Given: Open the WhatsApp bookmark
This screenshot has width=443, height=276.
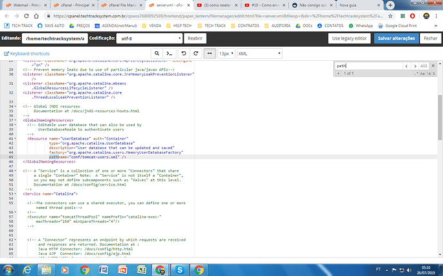Looking at the screenshot, I should (x=361, y=26).
